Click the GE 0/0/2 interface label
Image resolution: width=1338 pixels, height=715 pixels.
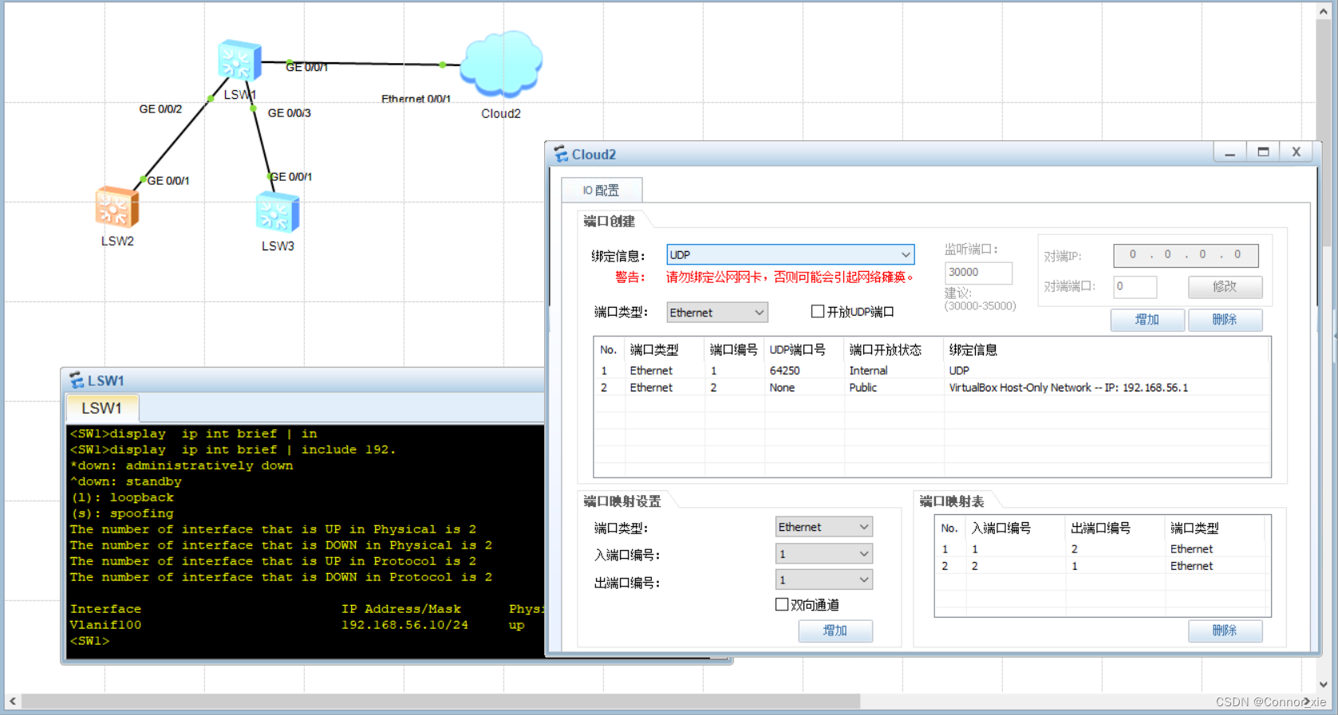(x=160, y=109)
